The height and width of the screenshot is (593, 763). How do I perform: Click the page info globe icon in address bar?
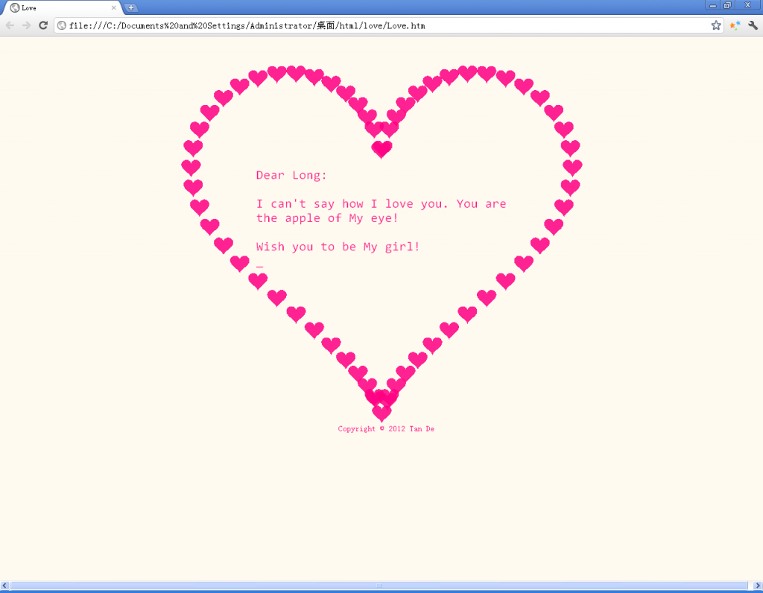62,25
